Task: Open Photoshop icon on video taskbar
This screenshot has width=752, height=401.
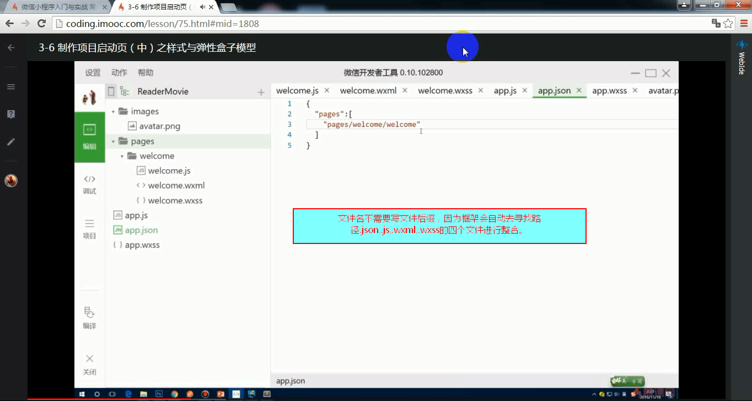Action: [x=159, y=394]
